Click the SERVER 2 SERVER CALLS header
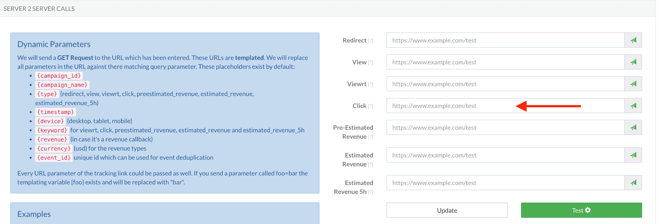This screenshot has height=224, width=659. point(39,9)
